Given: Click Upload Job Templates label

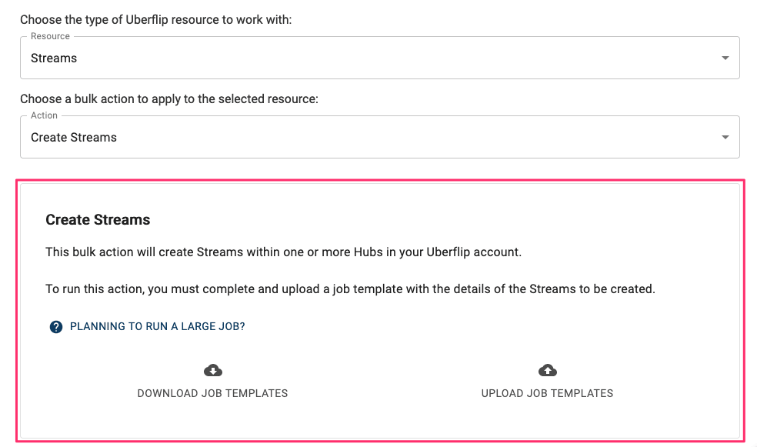Looking at the screenshot, I should (x=547, y=393).
